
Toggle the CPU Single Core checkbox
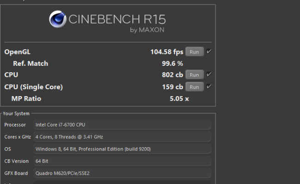pyautogui.click(x=209, y=86)
